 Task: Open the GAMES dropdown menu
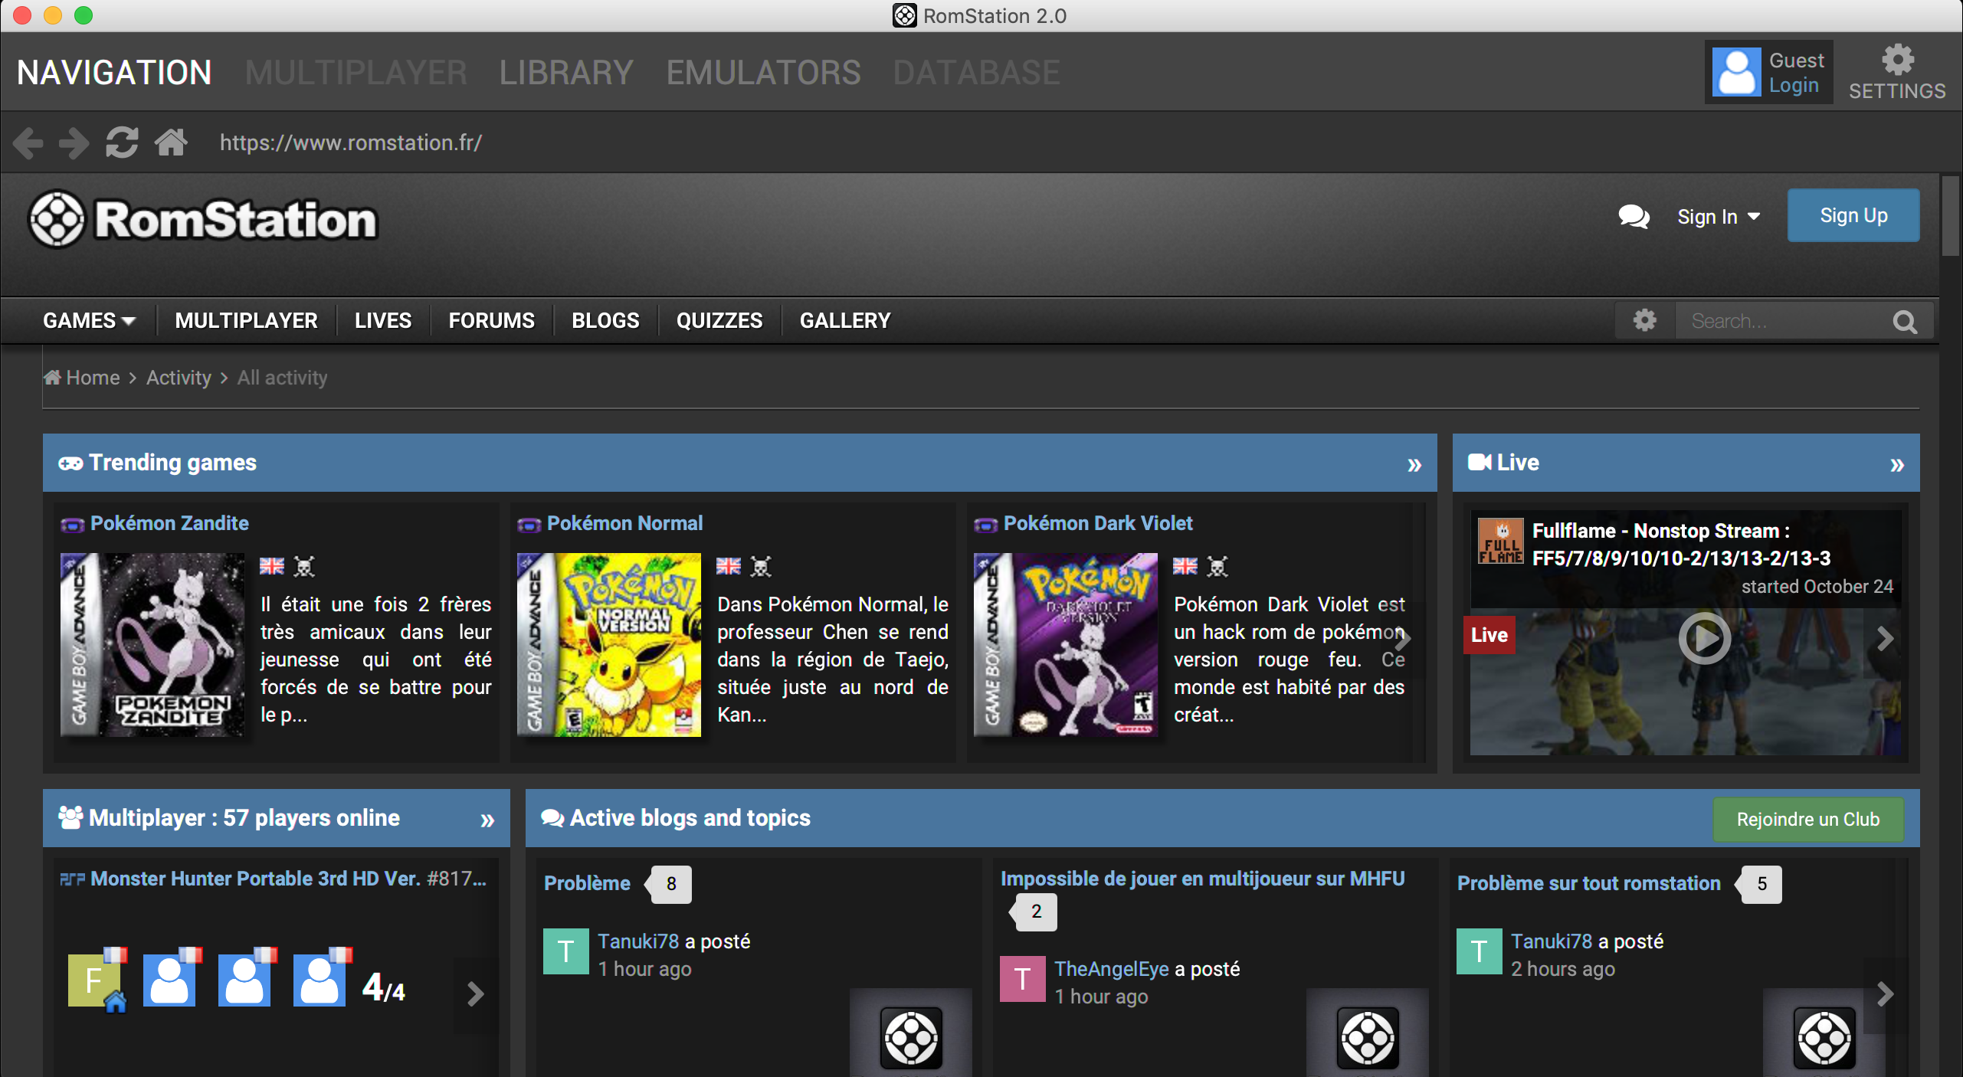(x=89, y=320)
